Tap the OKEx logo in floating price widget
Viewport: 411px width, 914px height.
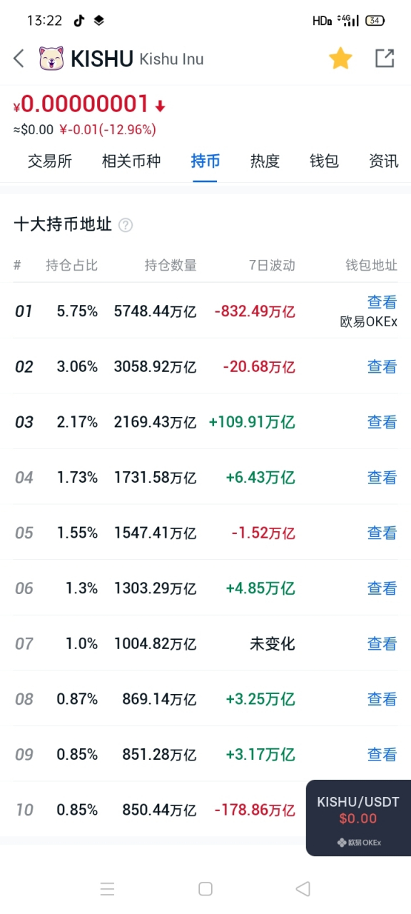click(x=341, y=841)
